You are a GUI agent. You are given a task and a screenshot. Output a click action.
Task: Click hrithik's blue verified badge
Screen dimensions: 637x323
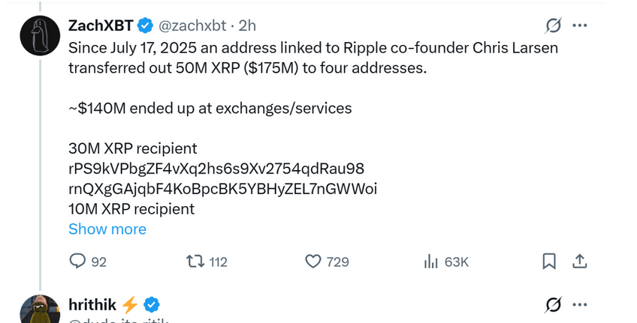tap(152, 304)
